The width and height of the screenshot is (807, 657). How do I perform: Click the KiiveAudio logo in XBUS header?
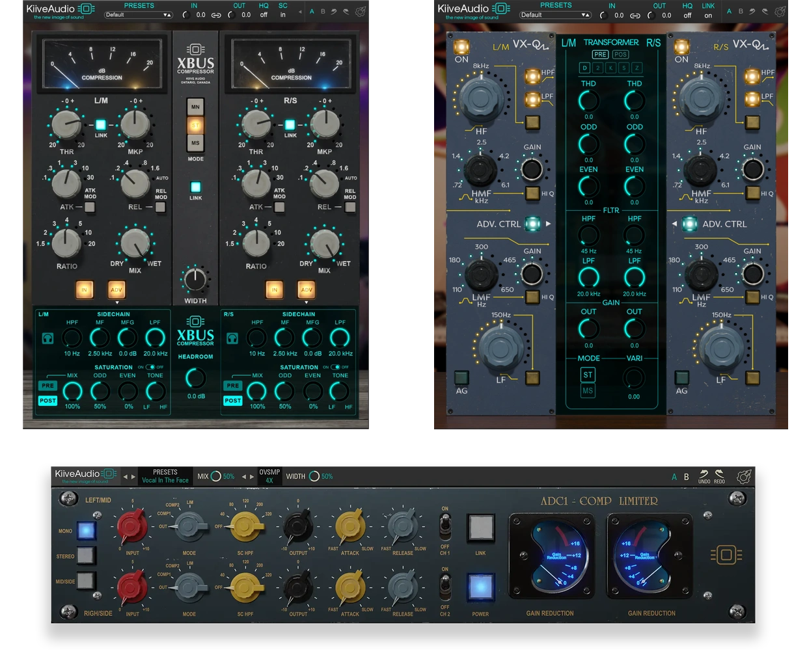pyautogui.click(x=61, y=10)
